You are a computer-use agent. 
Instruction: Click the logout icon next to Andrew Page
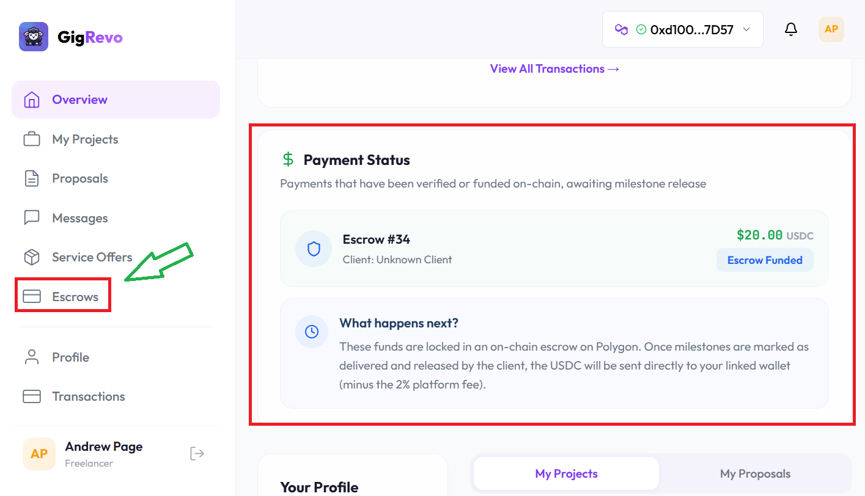(196, 453)
